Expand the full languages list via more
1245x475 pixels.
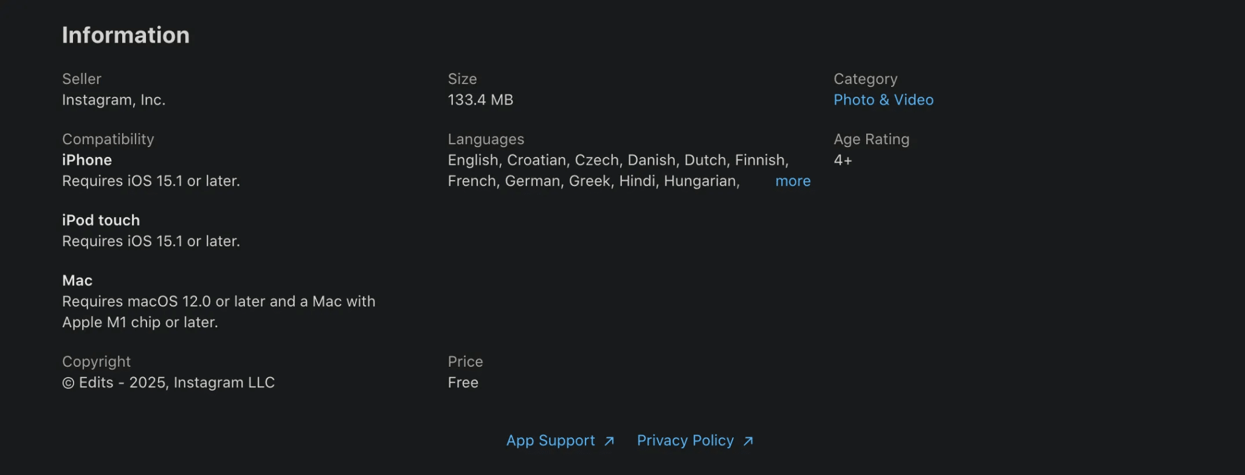(792, 181)
